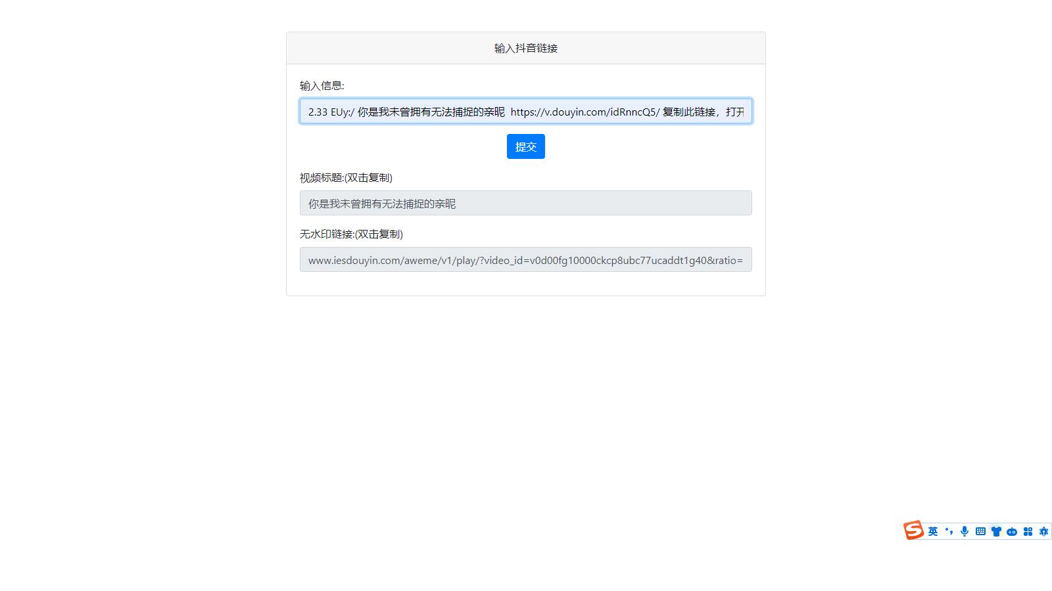Open the last icon on Sogou toolbar
The height and width of the screenshot is (591, 1052).
[x=1043, y=531]
